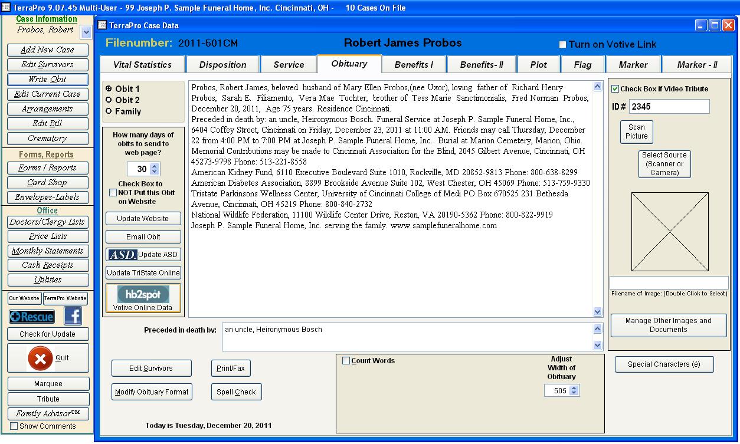Switch to the Flag tab

pos(582,65)
